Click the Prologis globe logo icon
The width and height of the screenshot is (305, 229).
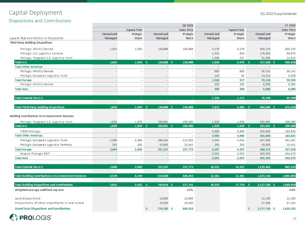point(14,218)
